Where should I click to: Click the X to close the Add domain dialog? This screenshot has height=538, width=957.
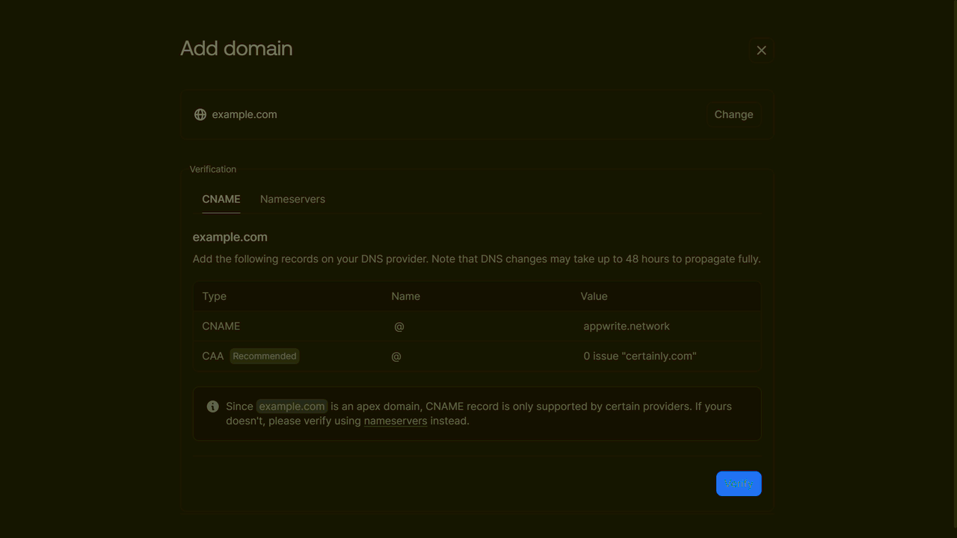(761, 50)
